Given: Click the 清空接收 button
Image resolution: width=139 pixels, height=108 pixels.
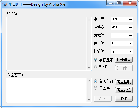Looking at the screenshot, I should [124, 82].
